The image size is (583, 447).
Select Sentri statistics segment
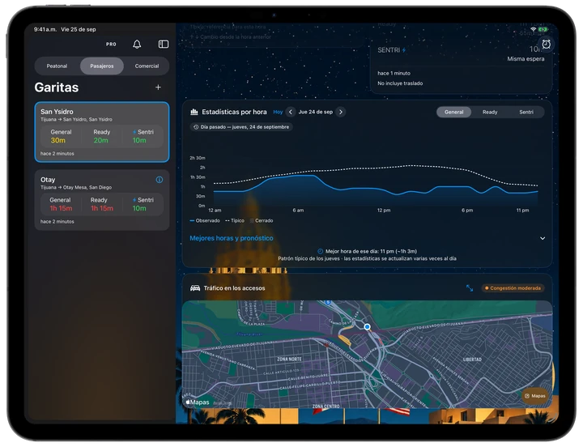526,112
